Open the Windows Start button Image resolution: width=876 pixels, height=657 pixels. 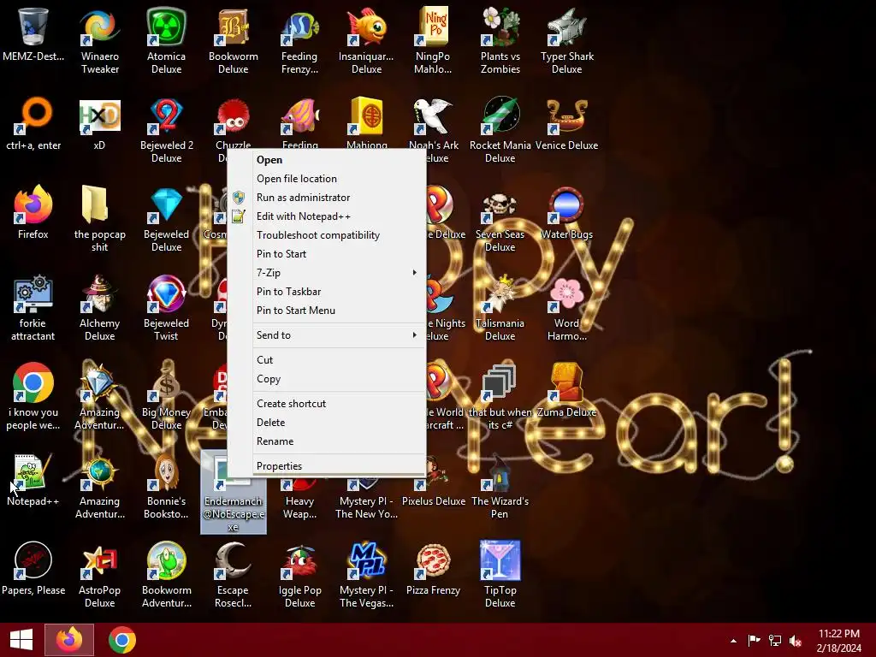(21, 640)
